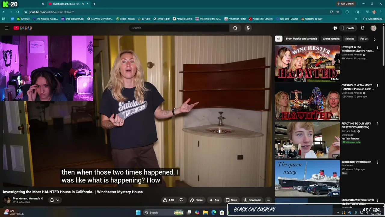Reload the page
This screenshot has height=217, width=385.
17,12
